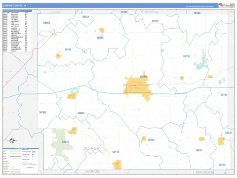
Task: Click the compass rose icon
Action: coord(12,141)
